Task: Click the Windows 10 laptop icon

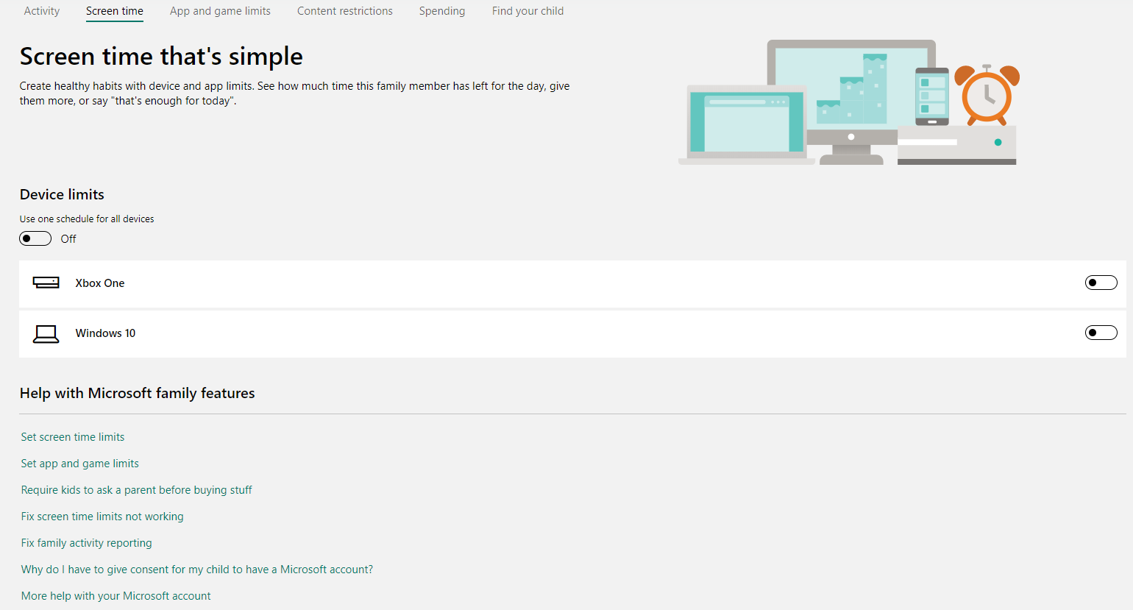Action: pos(46,334)
